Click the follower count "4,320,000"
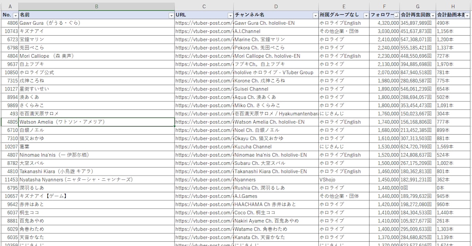Image resolution: width=472 pixels, height=246 pixels. (385, 23)
